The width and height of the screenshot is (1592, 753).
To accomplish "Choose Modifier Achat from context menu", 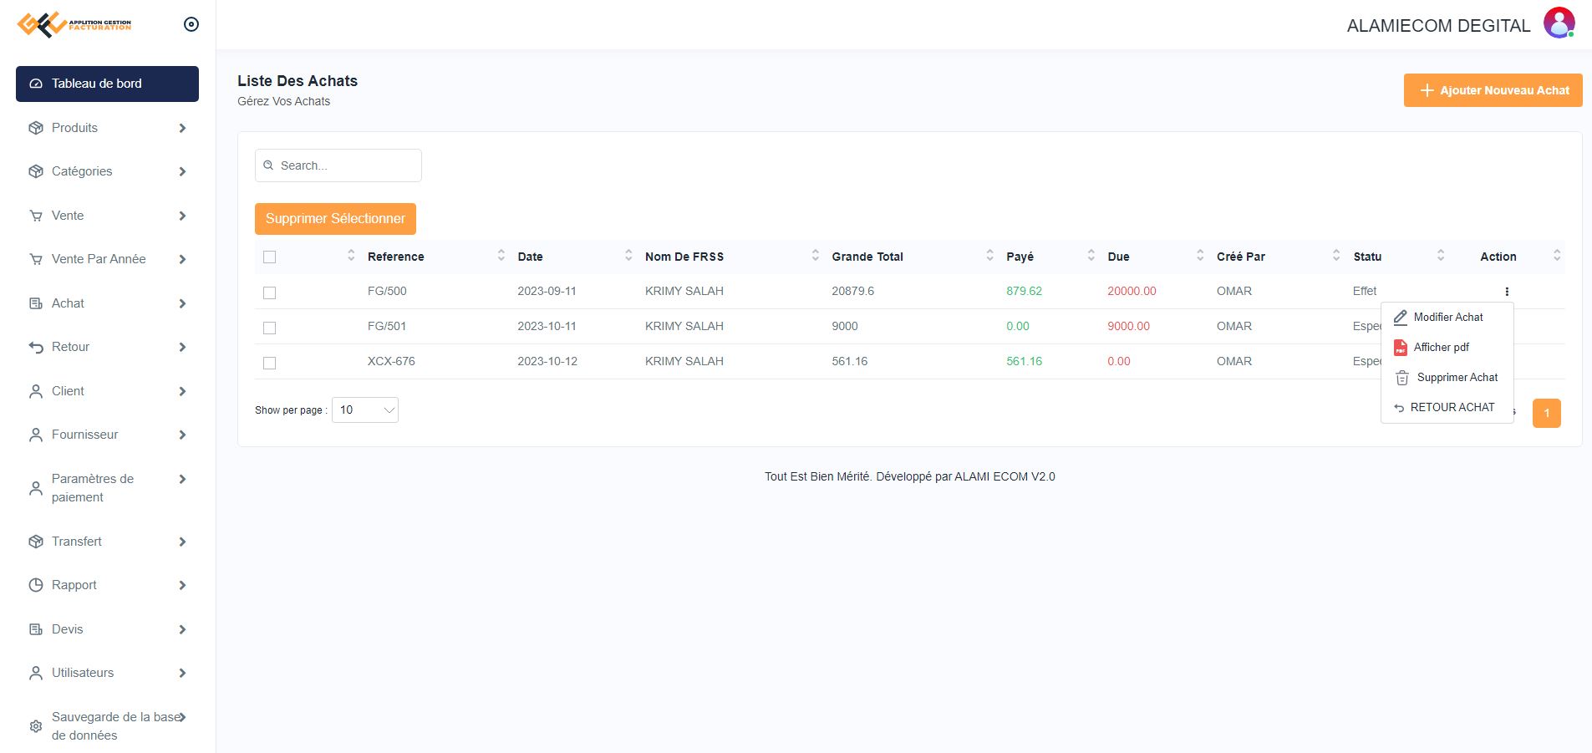I will (x=1447, y=318).
